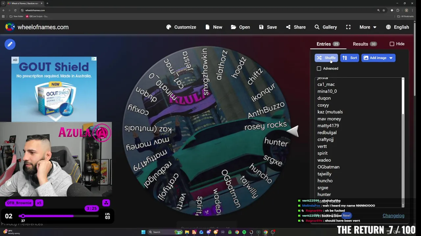Select the 'srgxe' entry in list
The image size is (421, 236).
(323, 187)
